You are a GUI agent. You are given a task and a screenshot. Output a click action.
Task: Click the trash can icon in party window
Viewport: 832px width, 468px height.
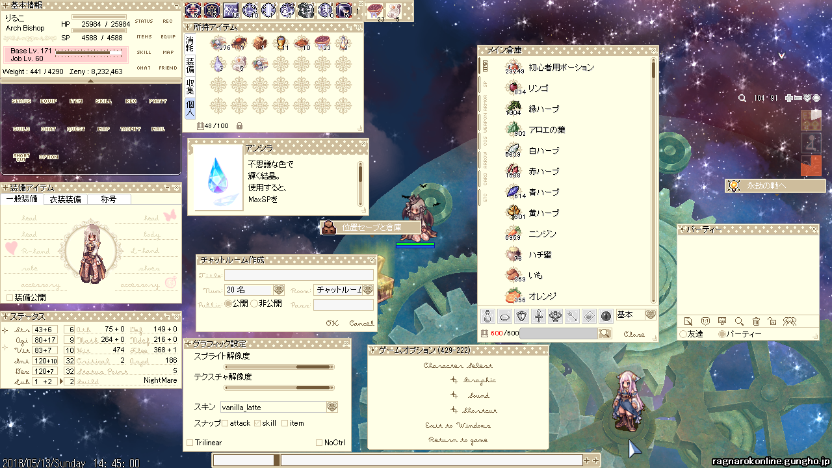click(756, 321)
